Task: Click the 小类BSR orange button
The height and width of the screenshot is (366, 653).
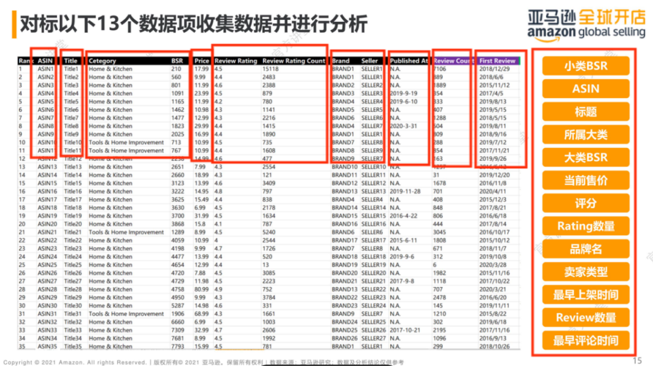Action: tap(585, 66)
